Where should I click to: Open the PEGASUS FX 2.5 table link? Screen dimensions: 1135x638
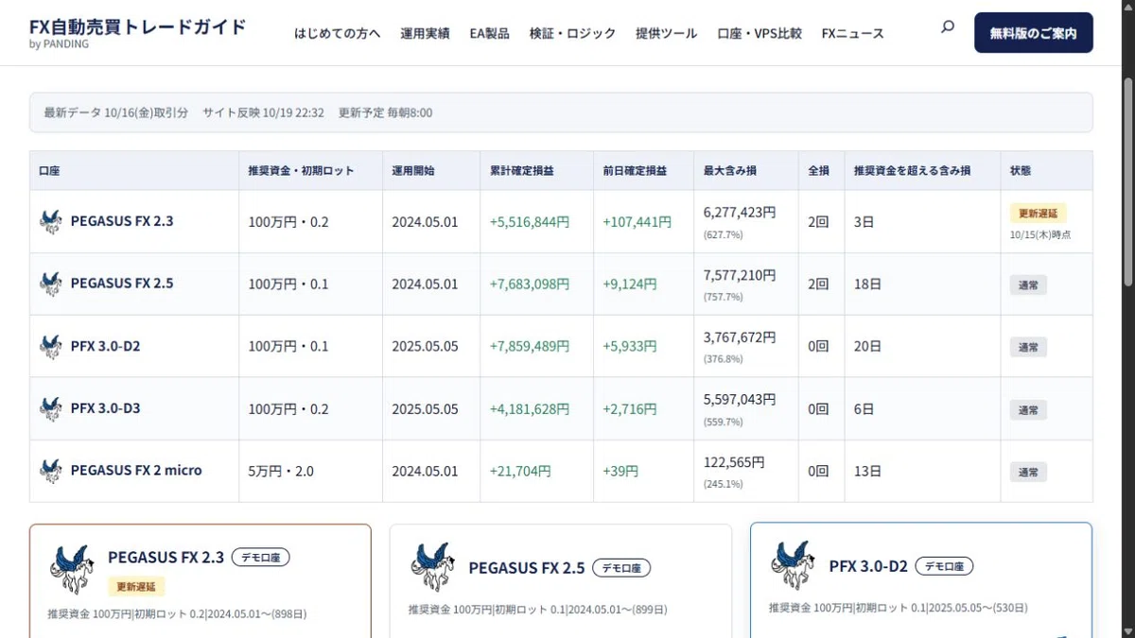[122, 284]
